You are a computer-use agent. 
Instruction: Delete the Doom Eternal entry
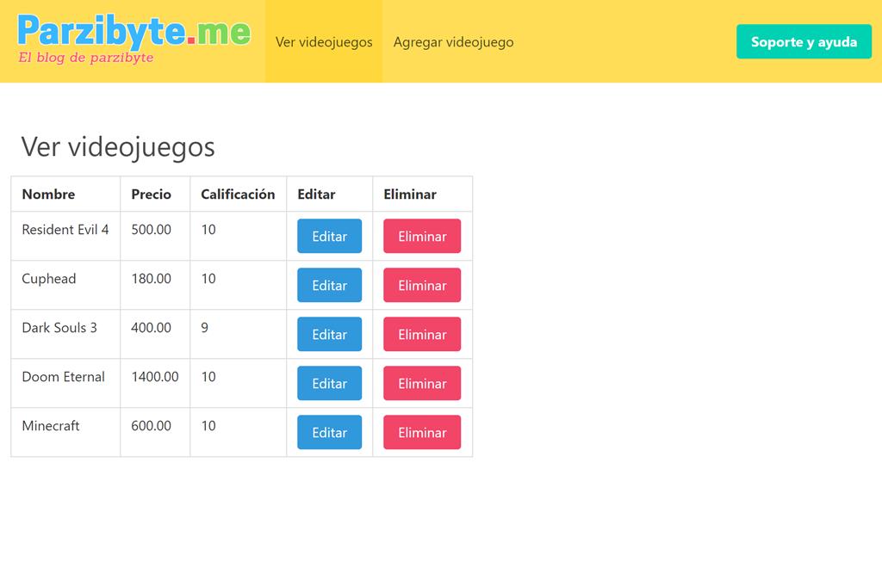coord(422,383)
